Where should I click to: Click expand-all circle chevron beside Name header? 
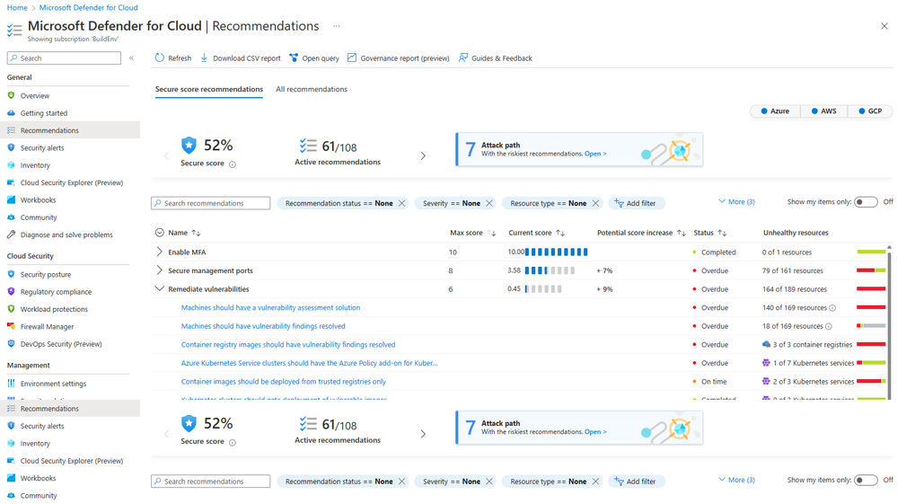click(160, 233)
